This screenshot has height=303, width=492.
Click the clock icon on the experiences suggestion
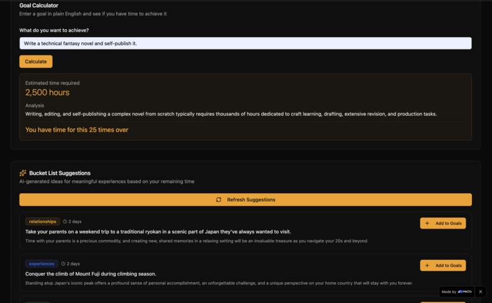point(63,263)
